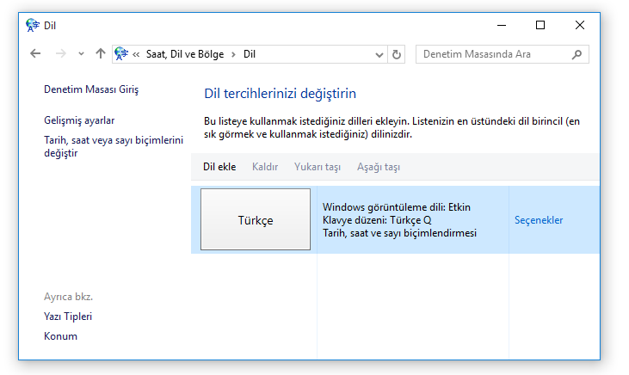Expand hidden breadcrumb chevrons in address bar
Image resolution: width=629 pixels, height=375 pixels.
click(x=136, y=54)
